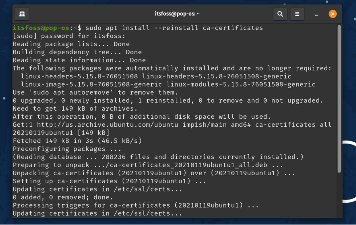Open the hamburger menu

[x=297, y=14]
